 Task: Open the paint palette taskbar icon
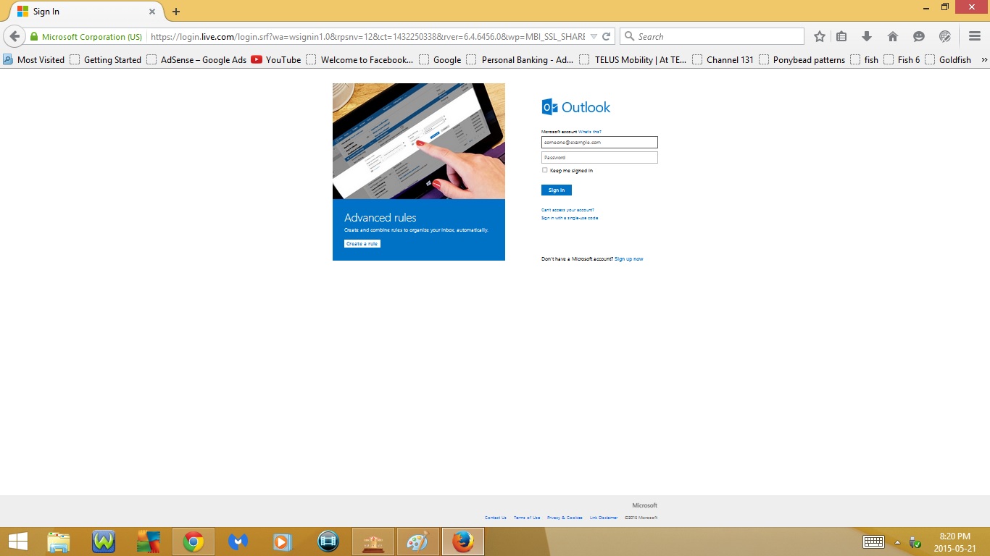pyautogui.click(x=418, y=542)
